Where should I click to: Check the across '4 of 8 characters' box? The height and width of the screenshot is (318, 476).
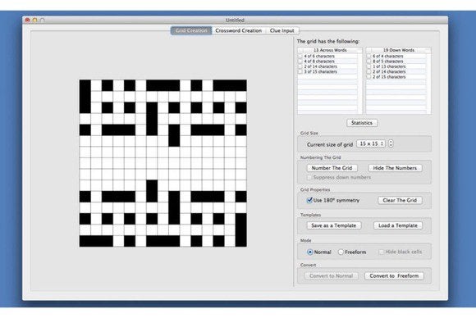300,61
